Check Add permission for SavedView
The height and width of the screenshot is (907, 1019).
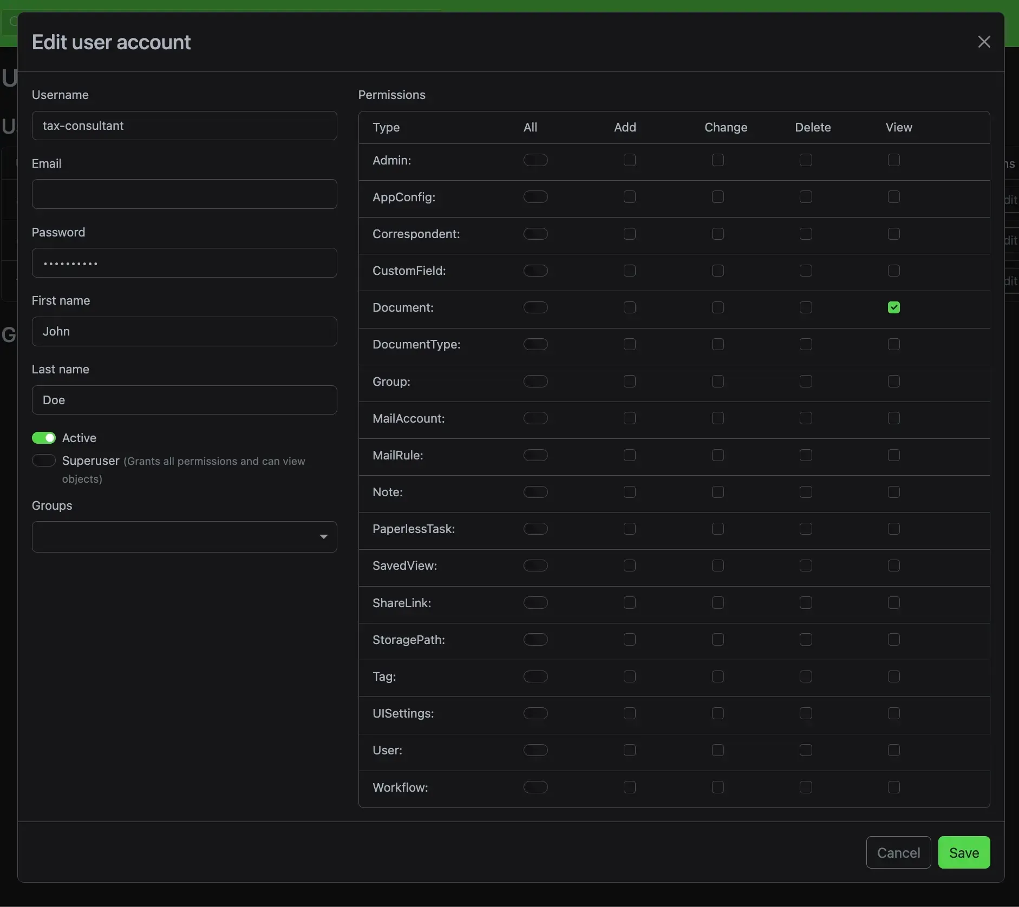630,566
